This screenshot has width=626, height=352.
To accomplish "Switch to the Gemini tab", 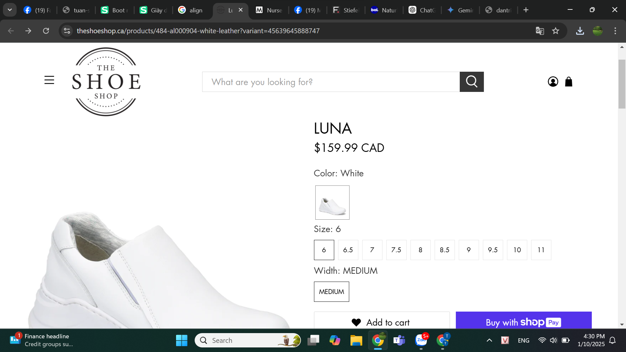I will [461, 10].
